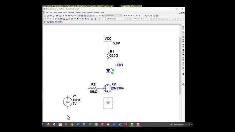Click the Help question mark icon

(x=139, y=15)
